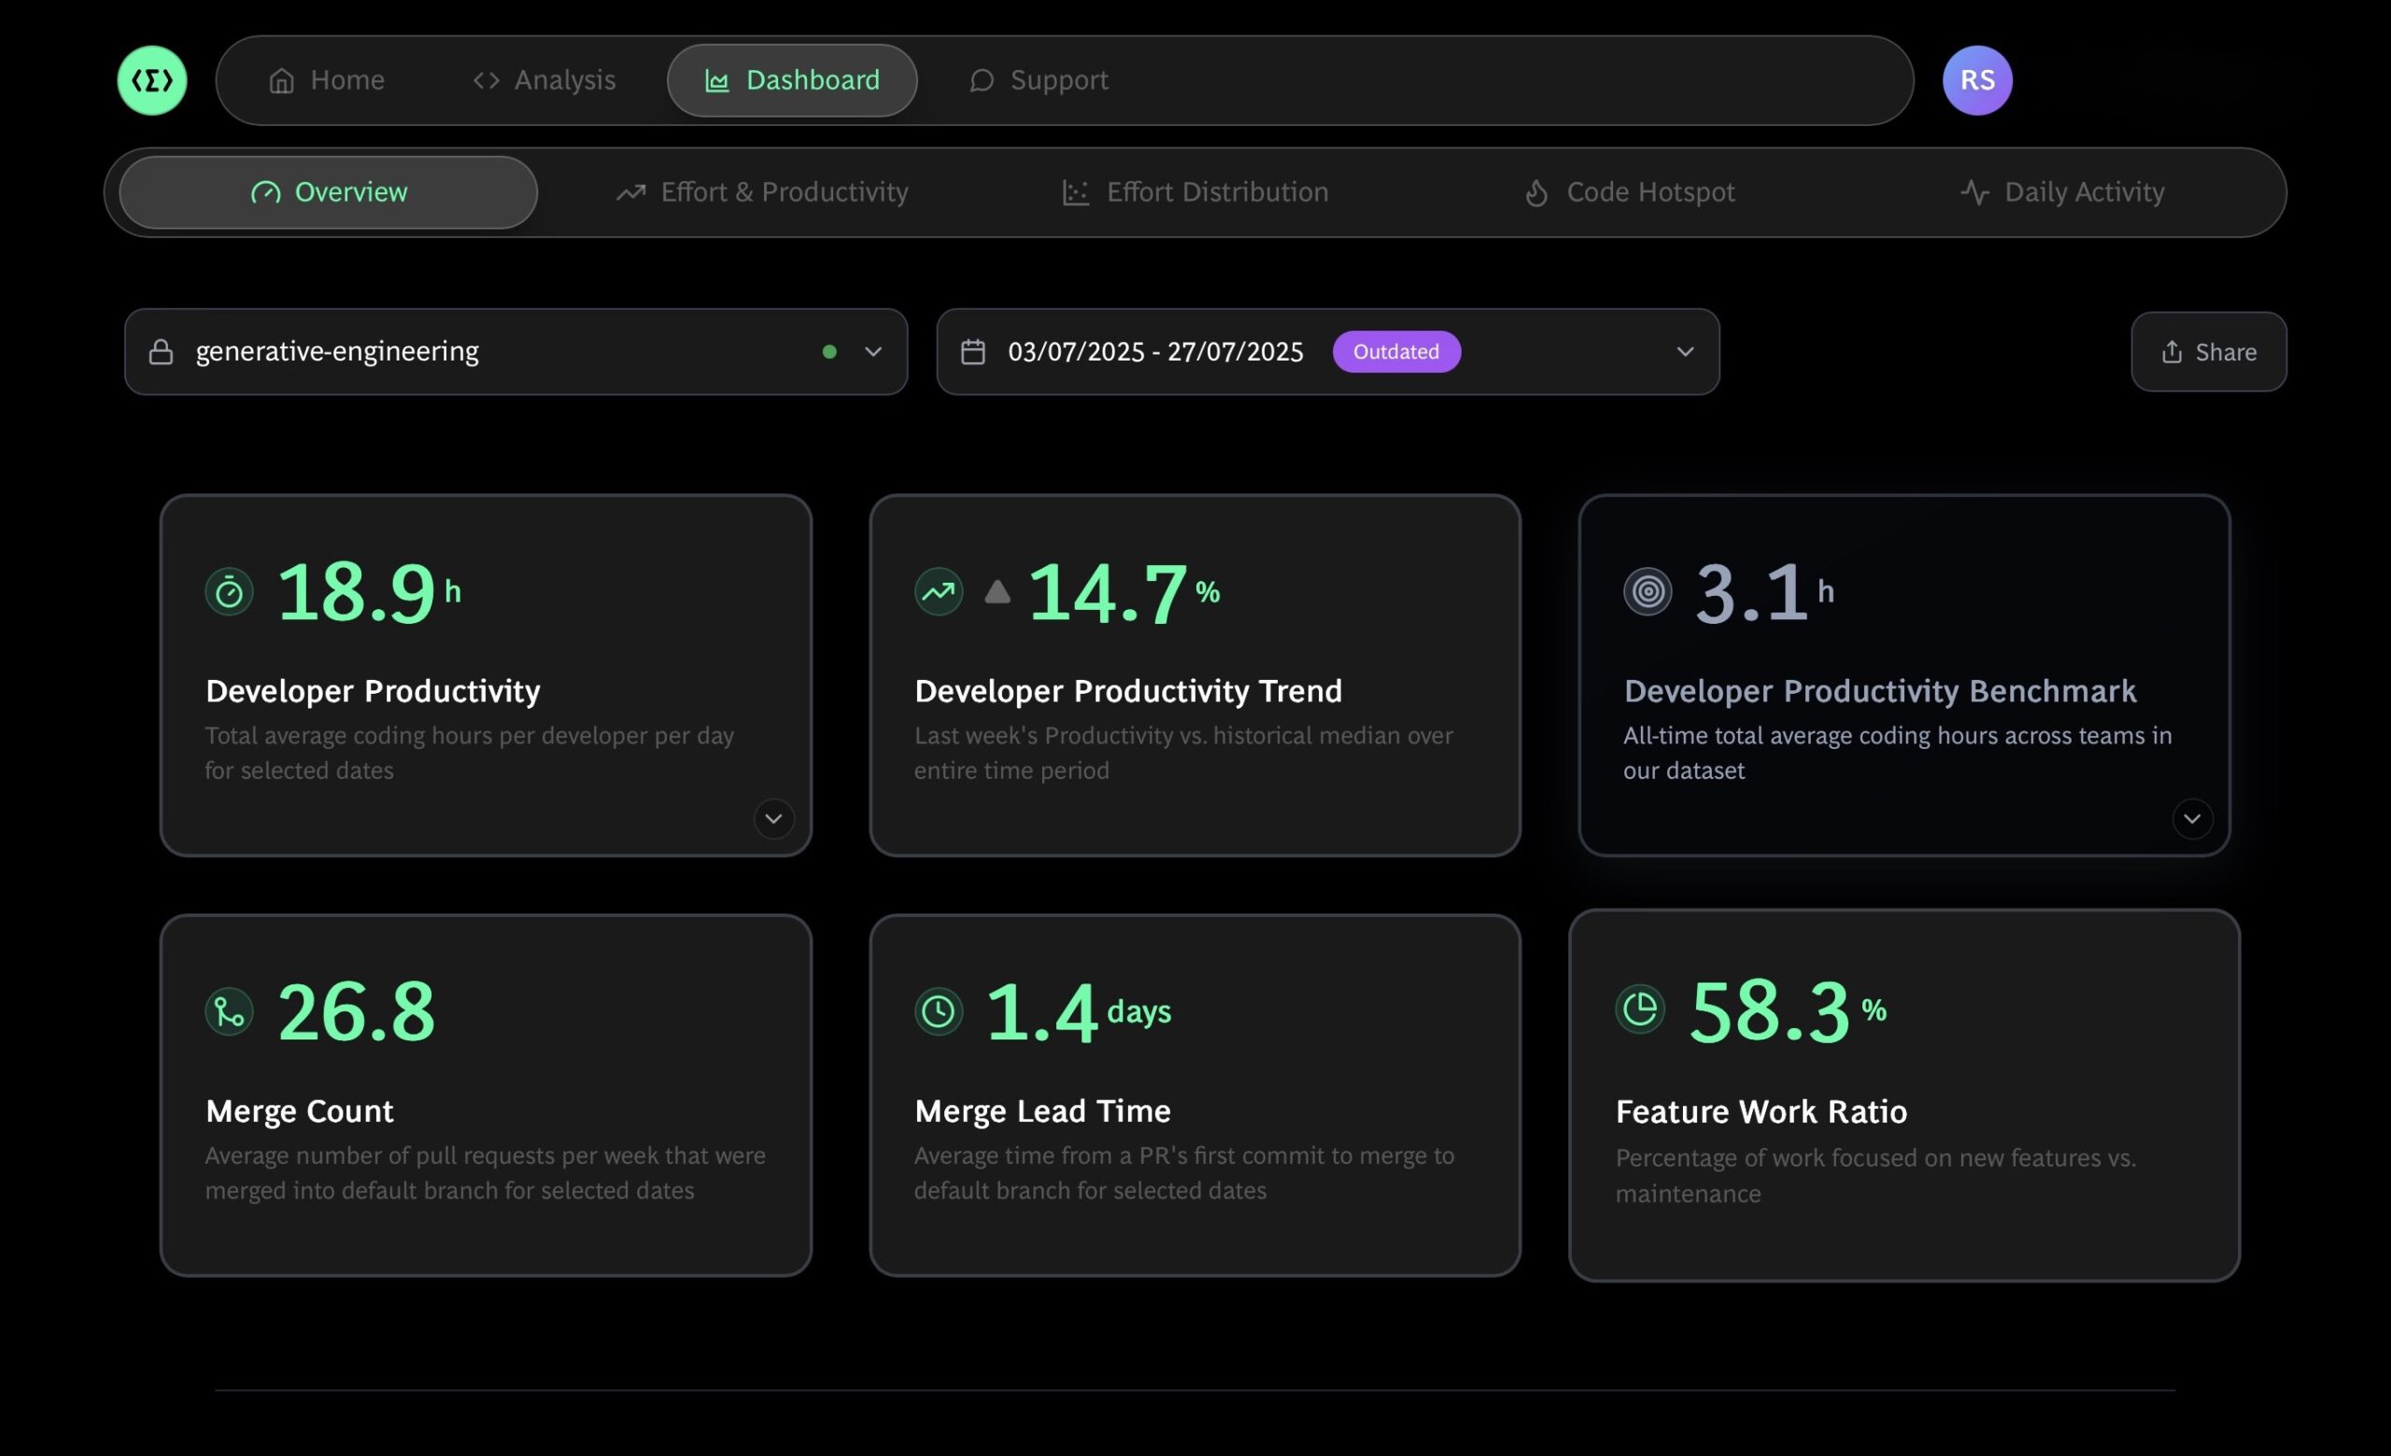This screenshot has width=2391, height=1456.
Task: Open the date range dropdown
Action: click(1327, 352)
